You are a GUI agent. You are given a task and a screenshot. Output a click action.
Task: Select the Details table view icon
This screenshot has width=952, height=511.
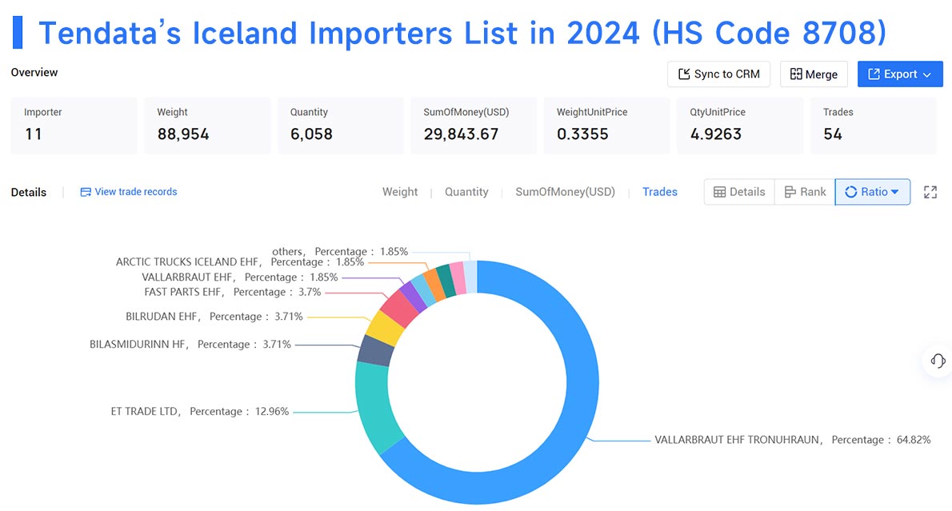[721, 192]
